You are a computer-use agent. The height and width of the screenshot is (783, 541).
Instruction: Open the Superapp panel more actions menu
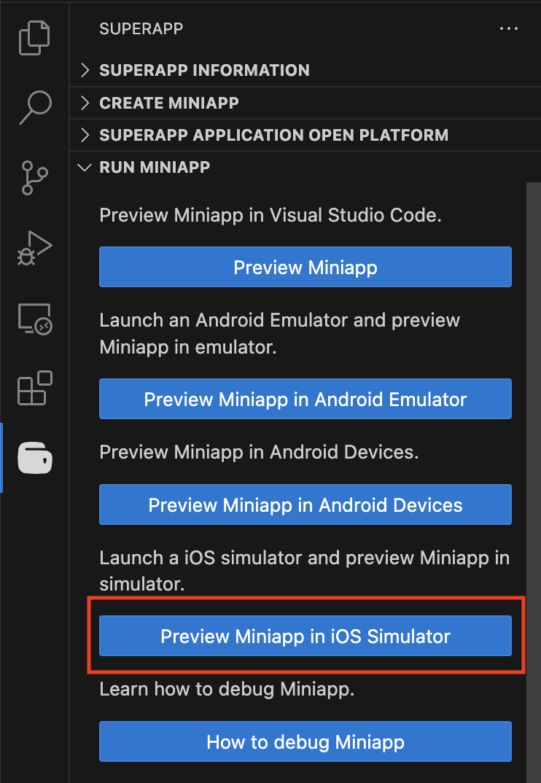coord(508,28)
